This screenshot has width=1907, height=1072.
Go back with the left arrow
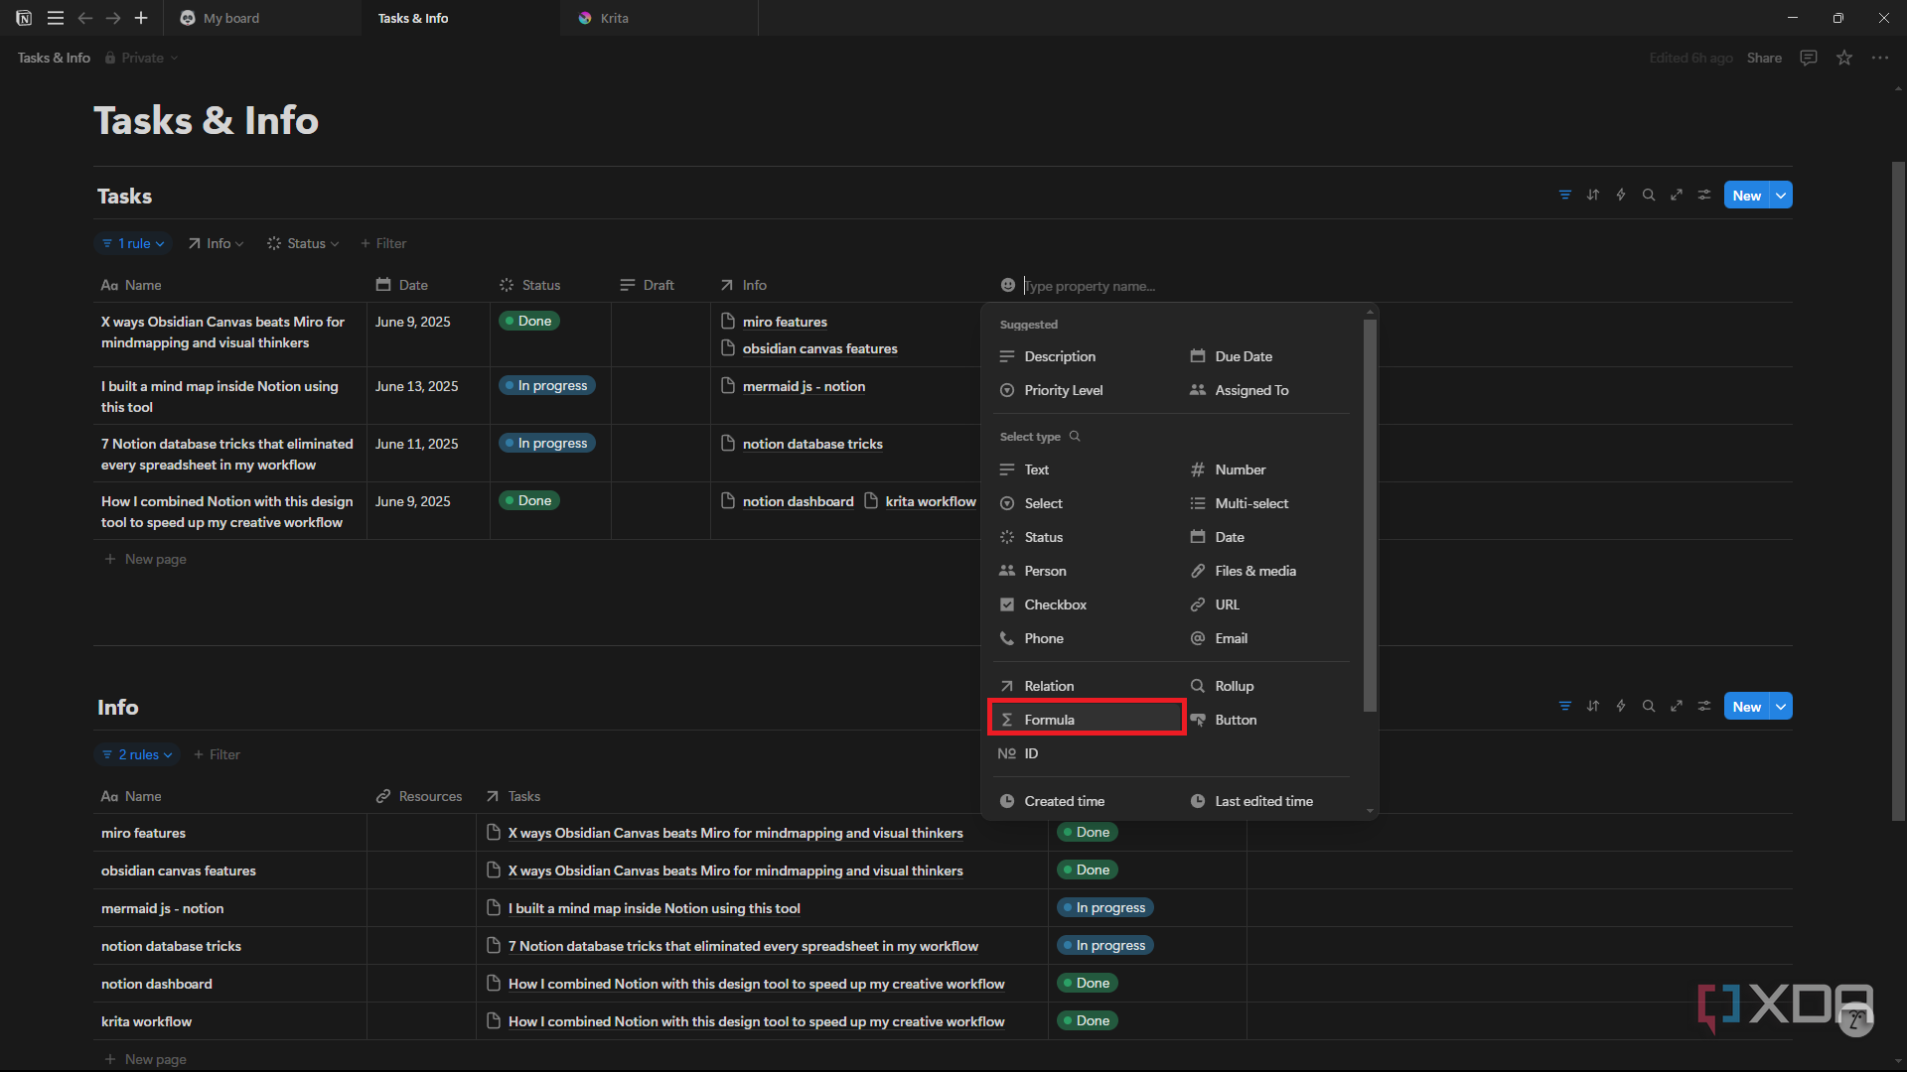[85, 18]
